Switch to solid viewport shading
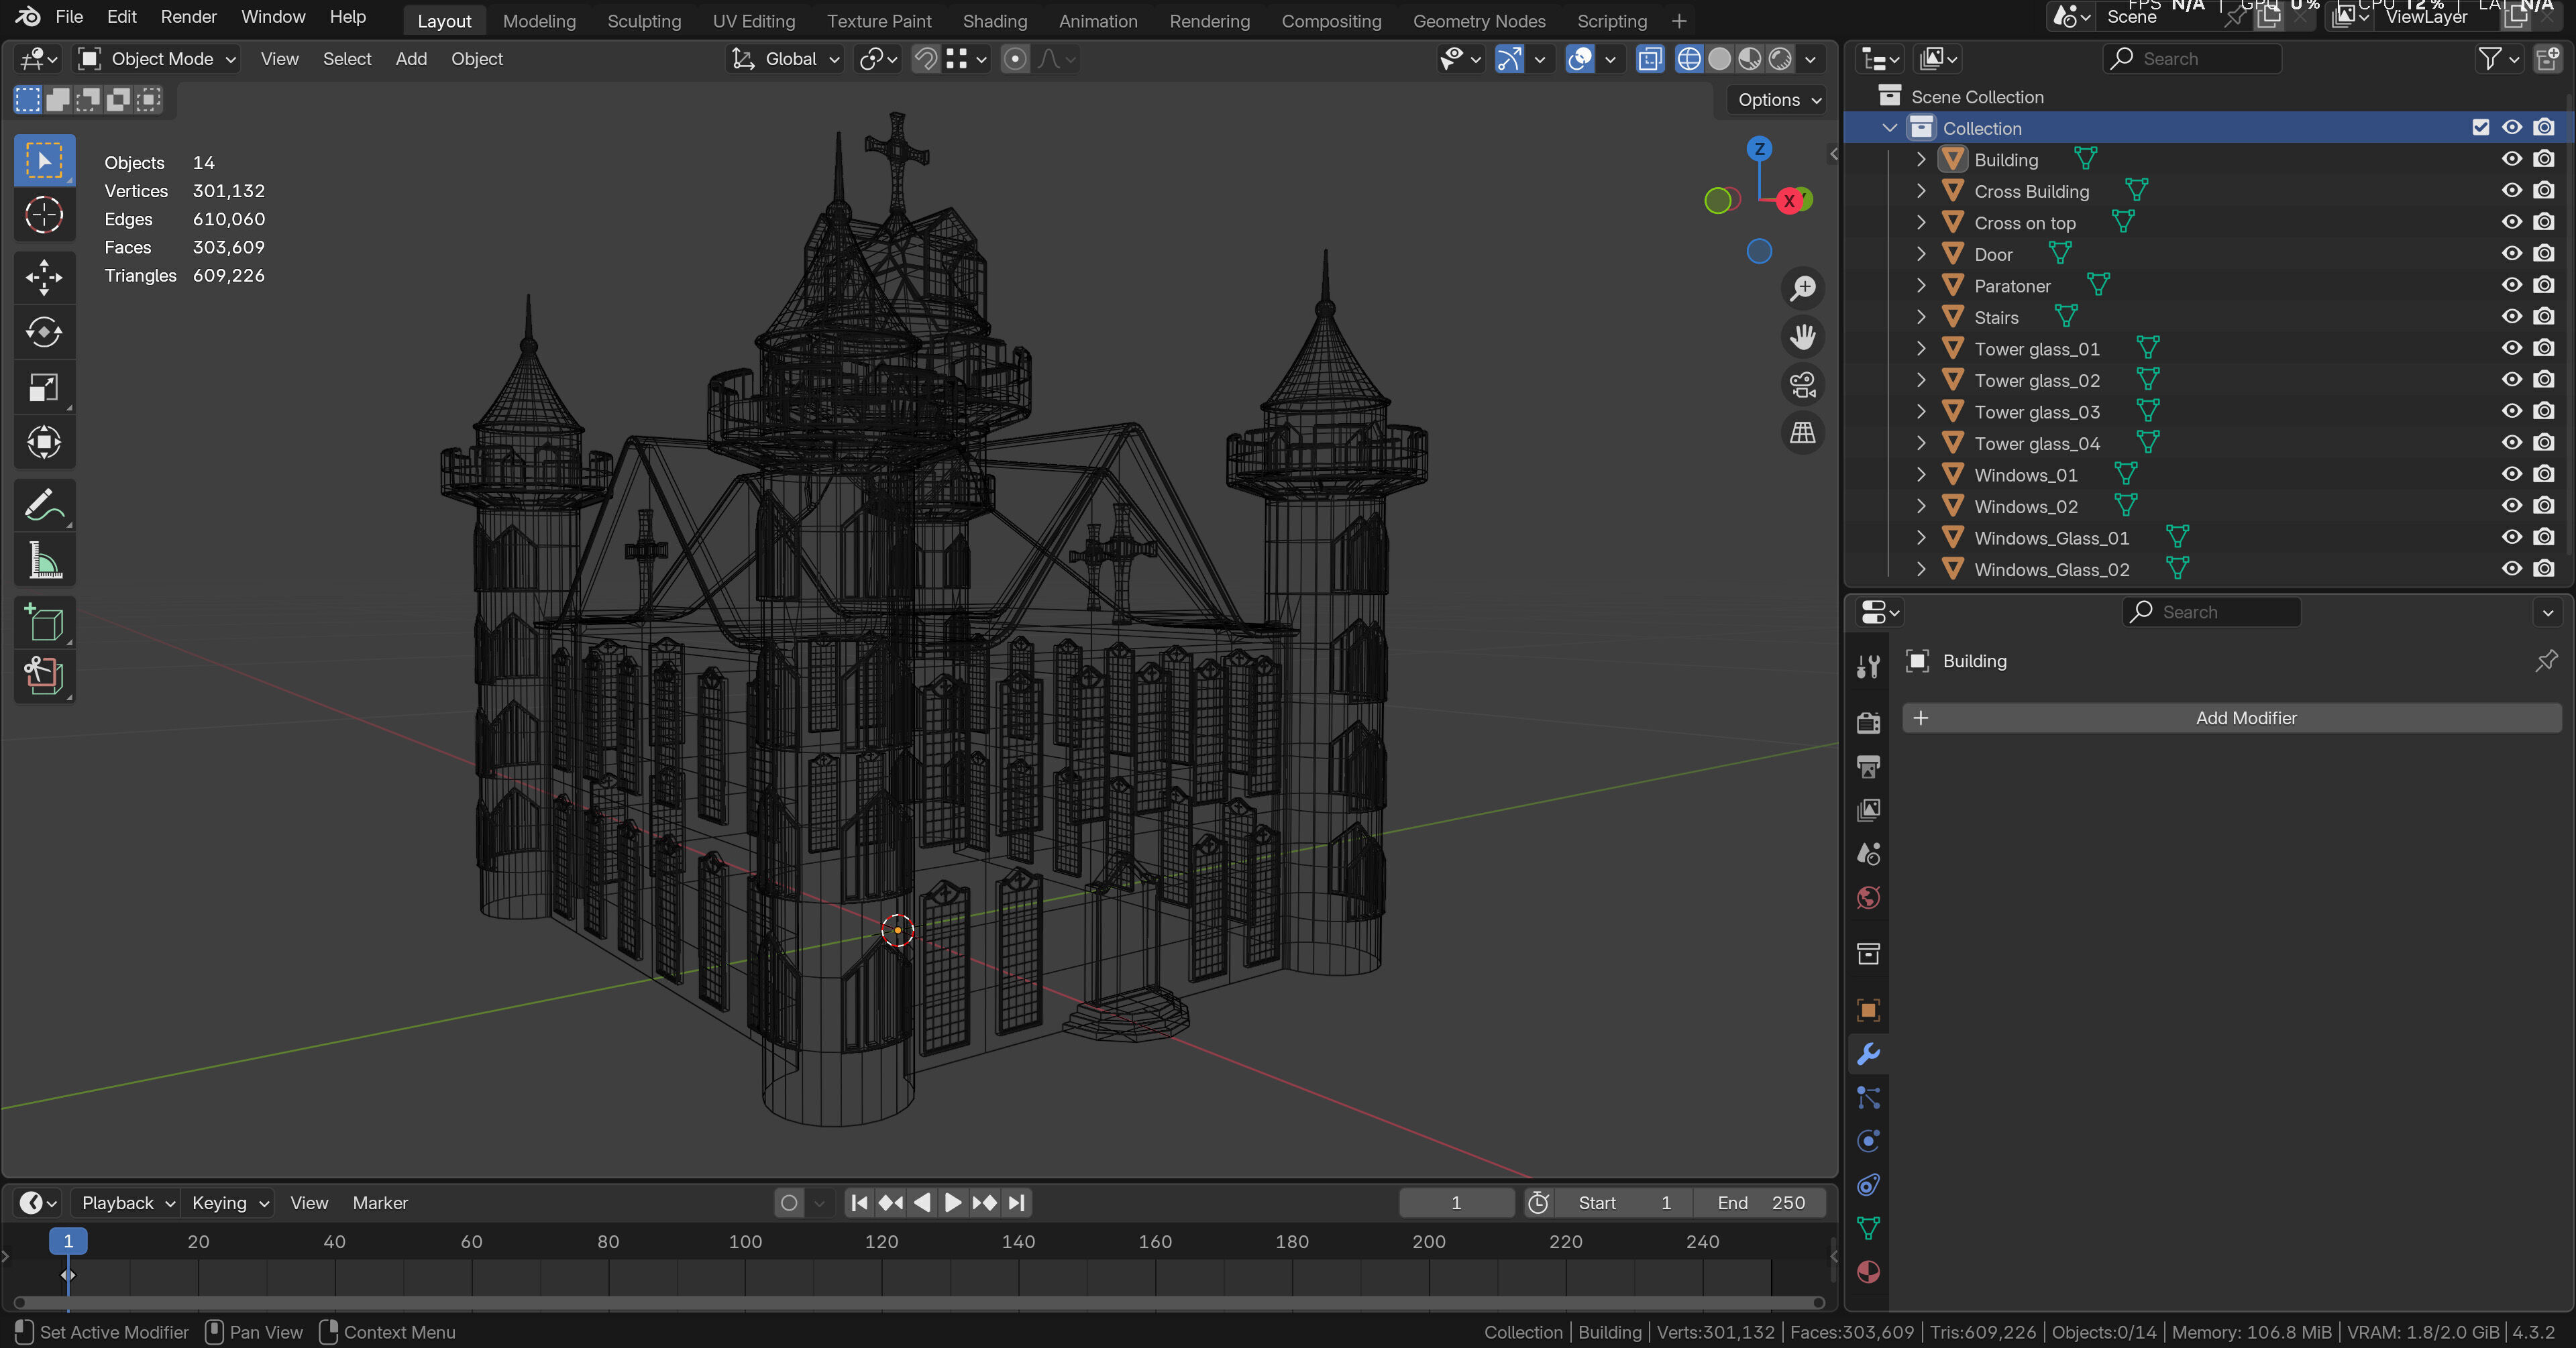Screen dimensions: 2576x1348 click(x=1719, y=59)
